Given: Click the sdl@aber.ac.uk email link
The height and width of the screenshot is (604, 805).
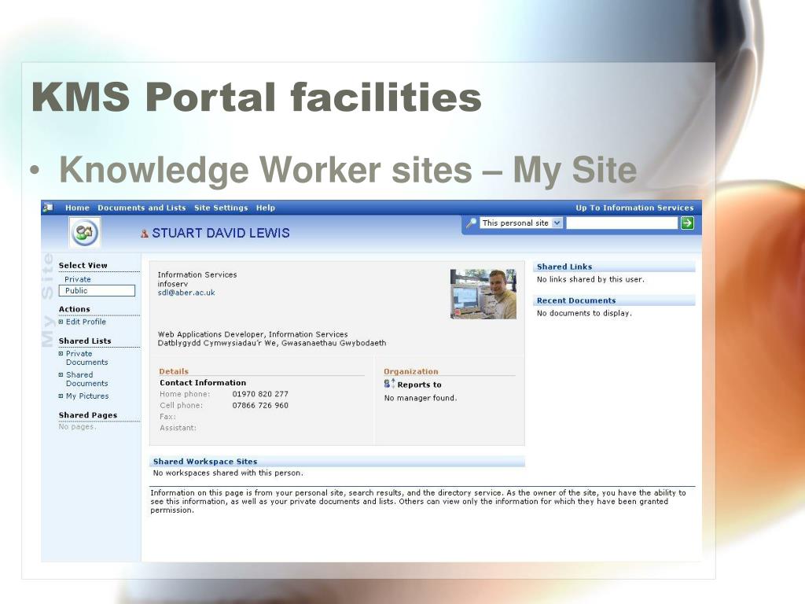Looking at the screenshot, I should (x=186, y=293).
